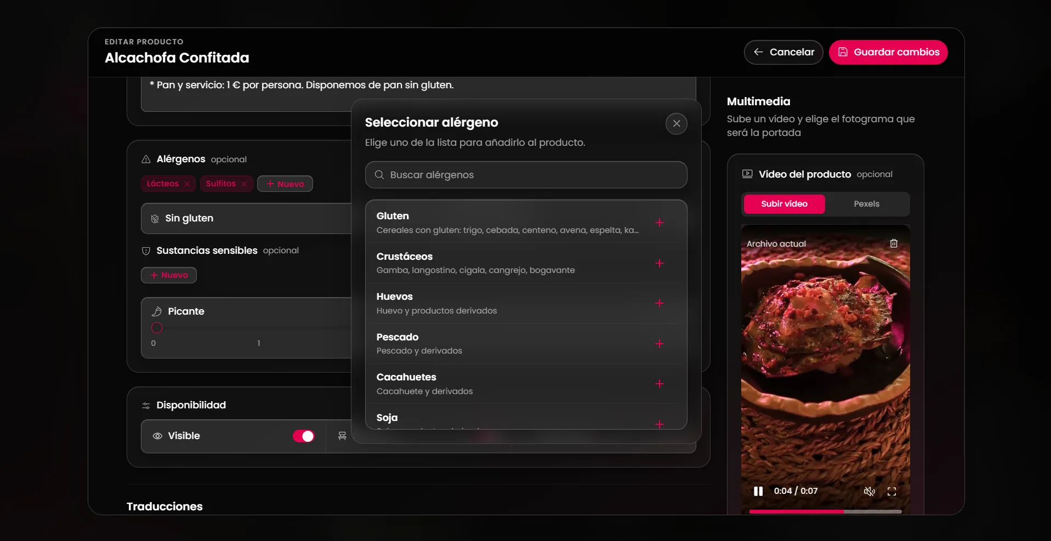Close the Seleccionar alérgeno dialog
This screenshot has height=541, width=1051.
(x=676, y=124)
